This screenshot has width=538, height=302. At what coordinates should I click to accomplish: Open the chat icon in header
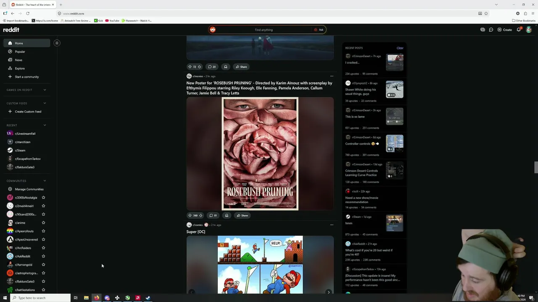pos(491,30)
